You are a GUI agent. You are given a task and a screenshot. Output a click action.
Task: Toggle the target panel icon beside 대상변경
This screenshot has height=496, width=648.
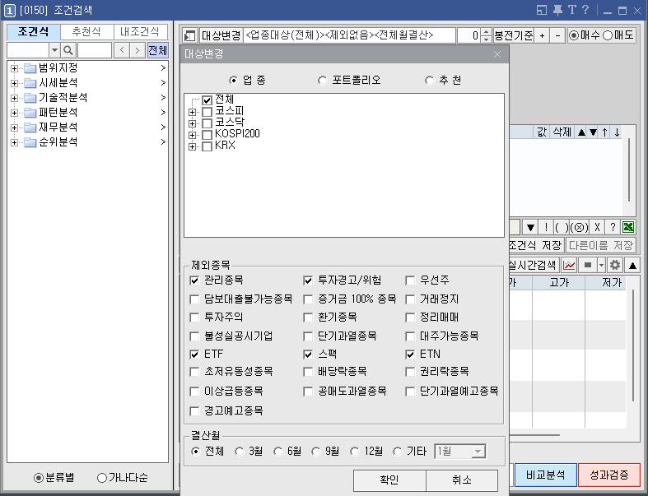click(x=190, y=35)
